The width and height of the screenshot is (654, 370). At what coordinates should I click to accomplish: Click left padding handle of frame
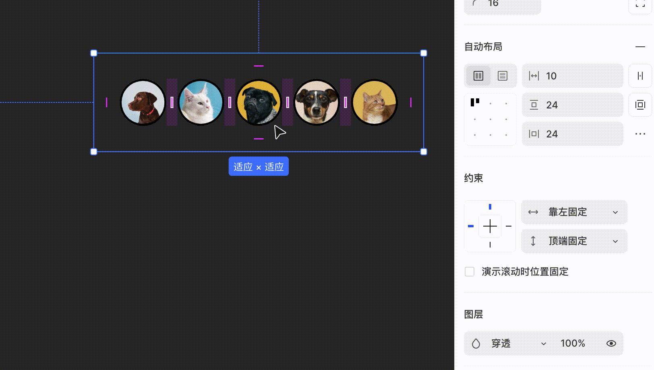pyautogui.click(x=107, y=102)
